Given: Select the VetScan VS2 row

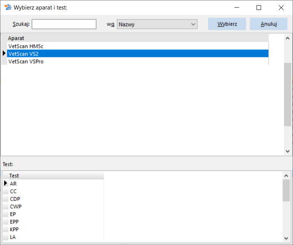Looking at the screenshot, I should [138, 54].
